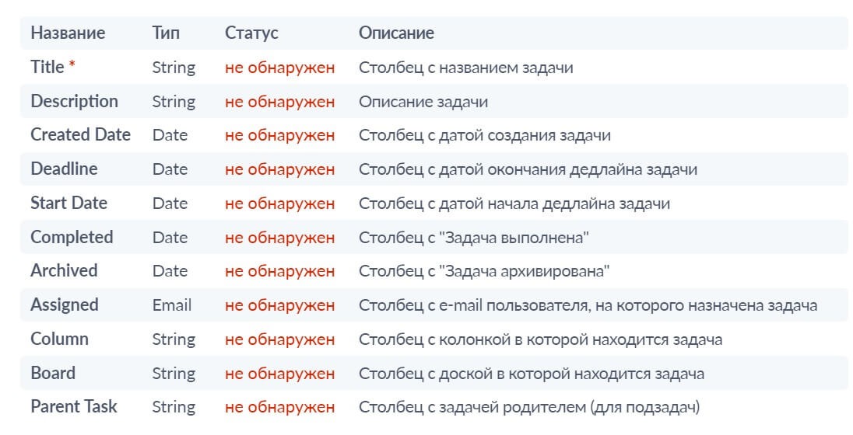Image resolution: width=853 pixels, height=435 pixels.
Task: Select the Board field name
Action: 53,373
